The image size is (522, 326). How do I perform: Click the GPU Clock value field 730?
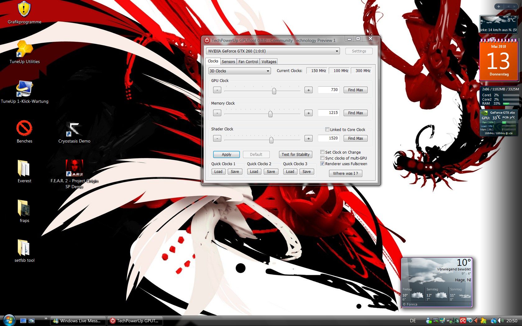[329, 90]
